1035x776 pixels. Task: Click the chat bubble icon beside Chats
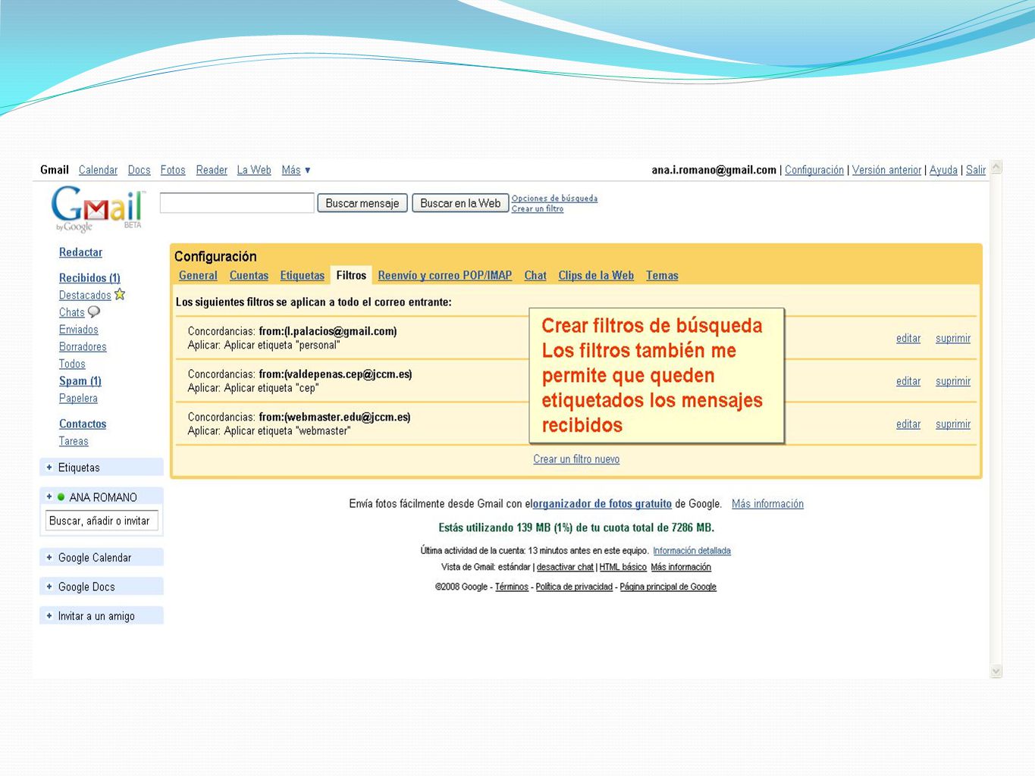click(x=94, y=311)
